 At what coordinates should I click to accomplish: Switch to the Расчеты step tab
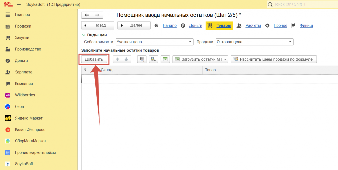[253, 25]
